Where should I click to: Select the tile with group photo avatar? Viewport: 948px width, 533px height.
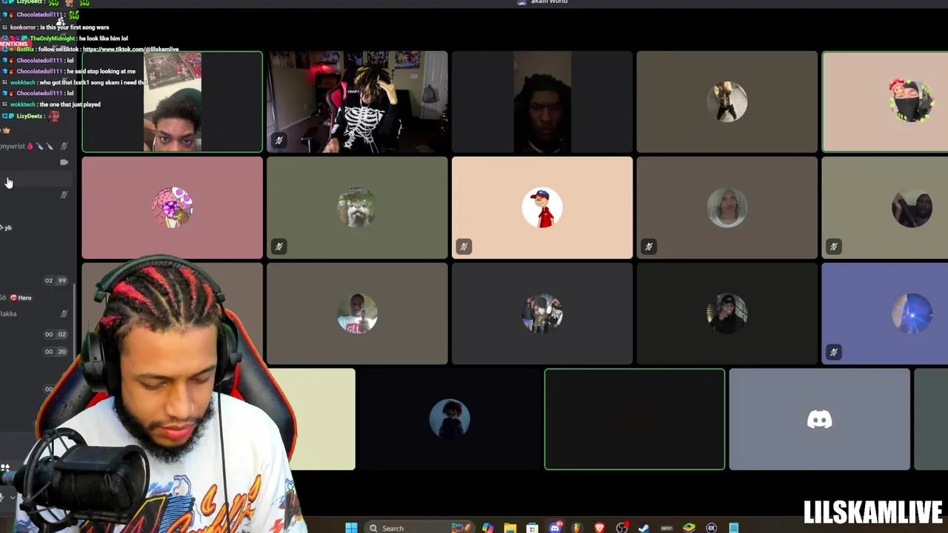542,314
